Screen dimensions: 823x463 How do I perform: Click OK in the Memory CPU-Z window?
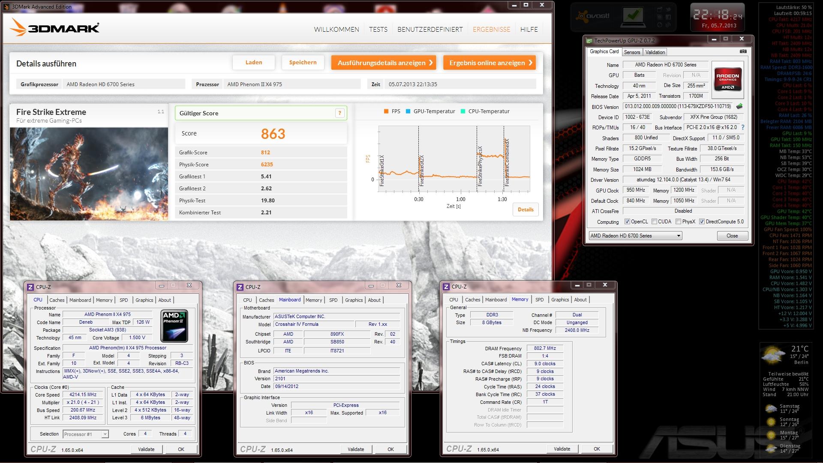point(597,449)
